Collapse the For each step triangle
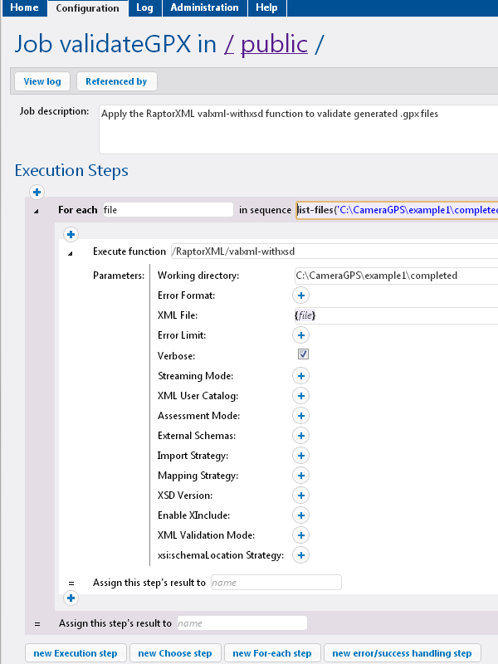Image resolution: width=498 pixels, height=664 pixels. tap(37, 211)
